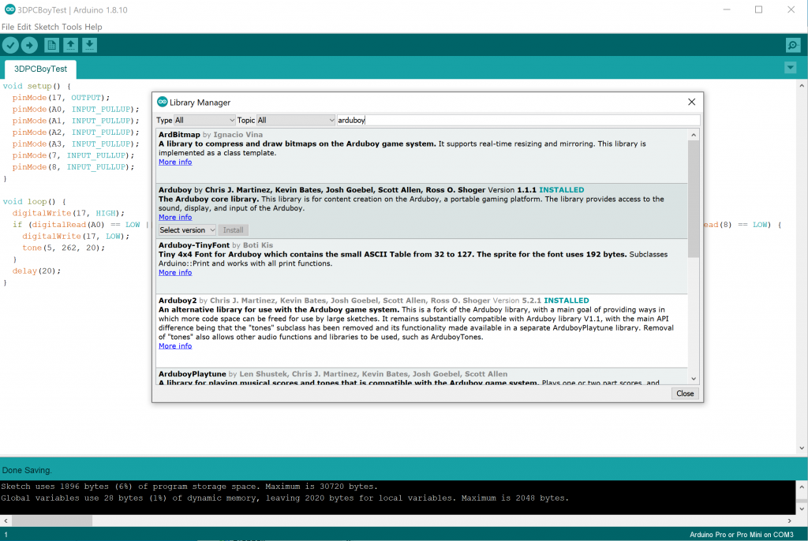The image size is (808, 541).
Task: Open the Edit menu
Action: pos(24,27)
